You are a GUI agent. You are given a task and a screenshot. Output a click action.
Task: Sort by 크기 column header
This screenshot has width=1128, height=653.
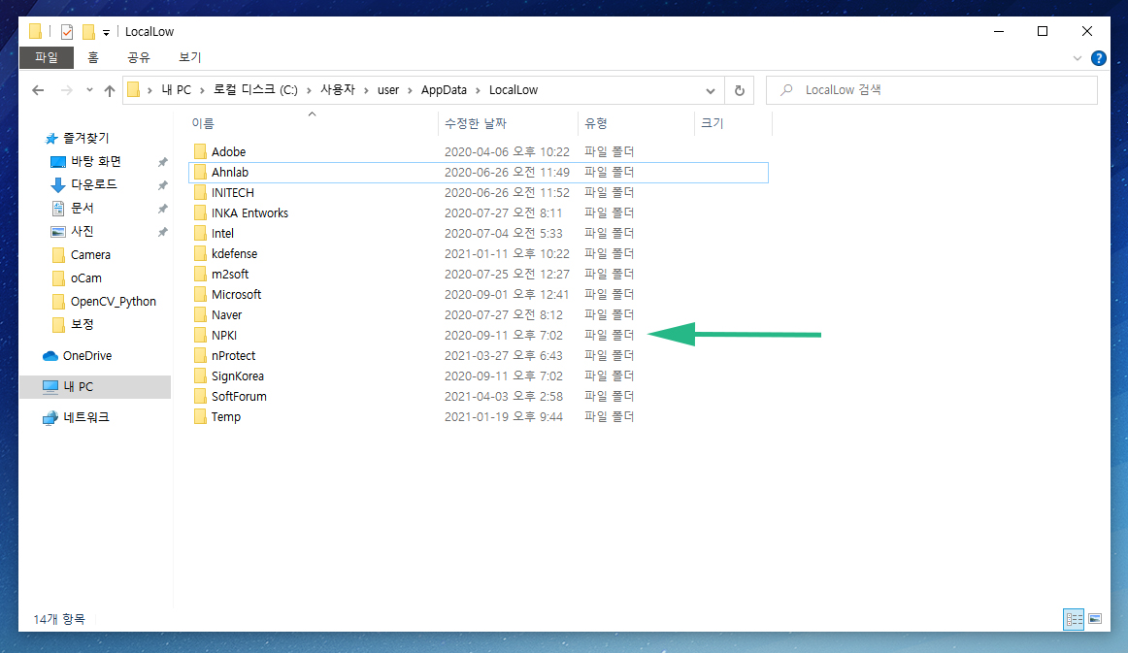click(x=733, y=123)
